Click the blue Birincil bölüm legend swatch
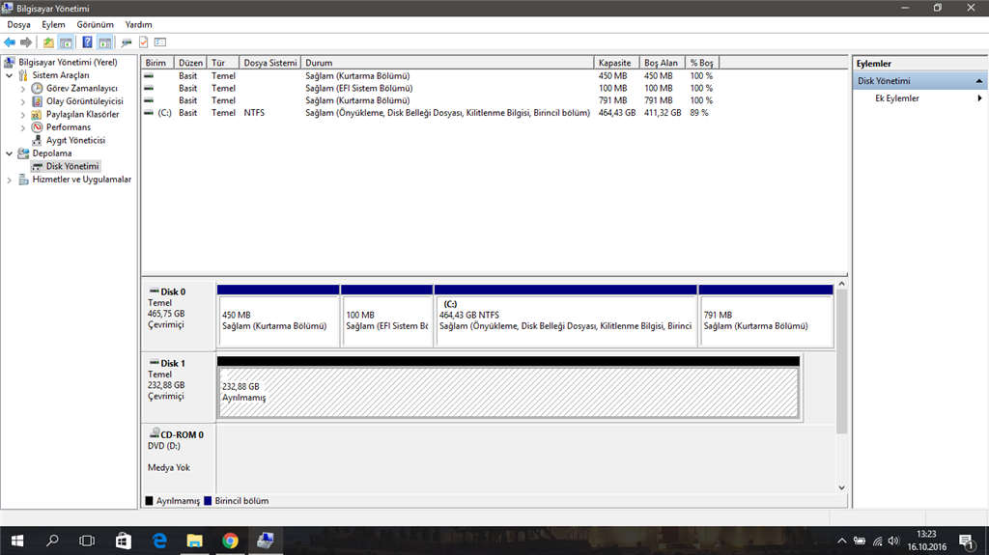The width and height of the screenshot is (989, 555). [208, 501]
